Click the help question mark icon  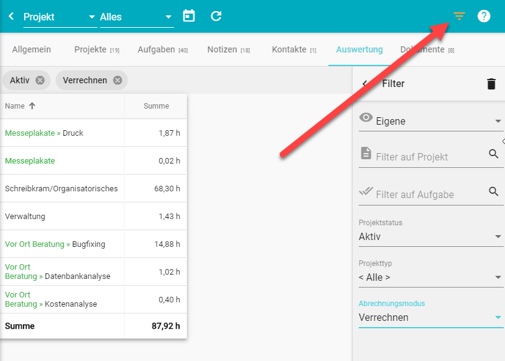tap(484, 16)
